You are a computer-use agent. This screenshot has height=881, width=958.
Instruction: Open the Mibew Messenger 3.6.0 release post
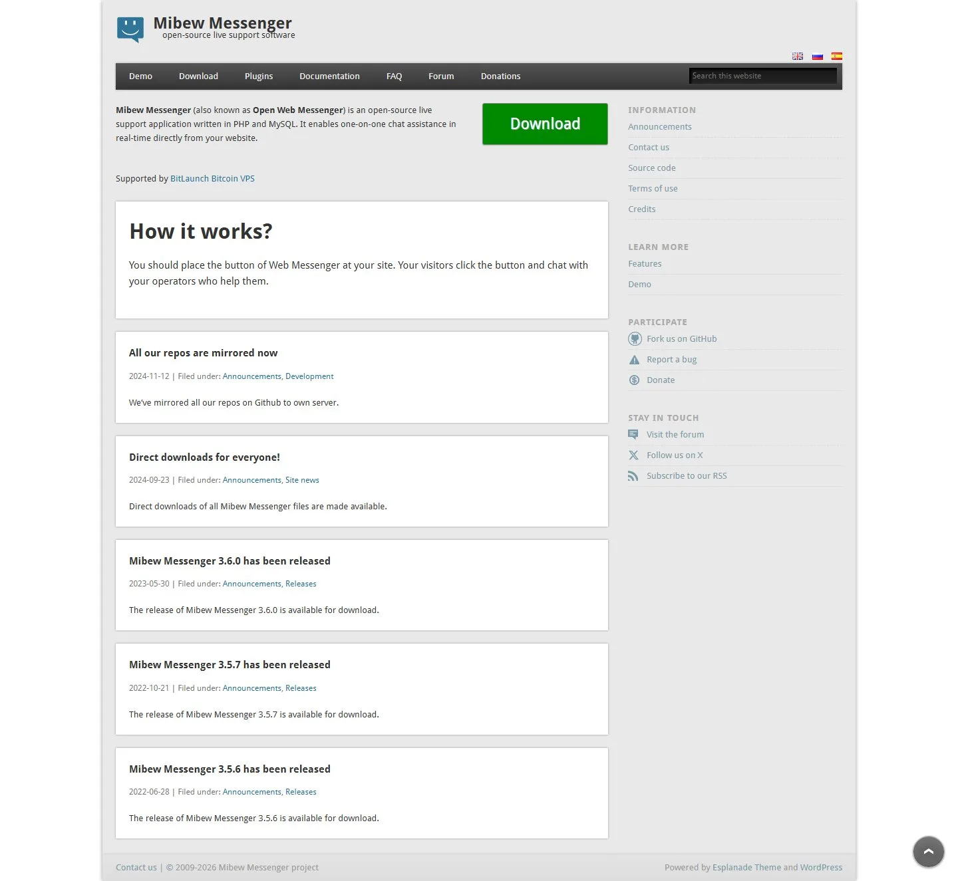pyautogui.click(x=230, y=561)
